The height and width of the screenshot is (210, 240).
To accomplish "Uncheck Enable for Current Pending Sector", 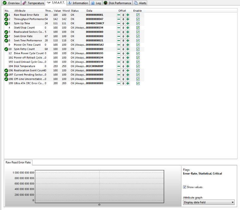I will click(x=138, y=75).
